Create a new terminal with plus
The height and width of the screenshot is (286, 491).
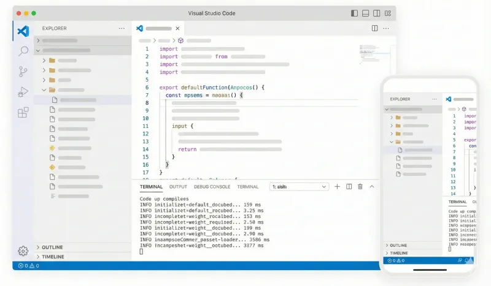337,187
